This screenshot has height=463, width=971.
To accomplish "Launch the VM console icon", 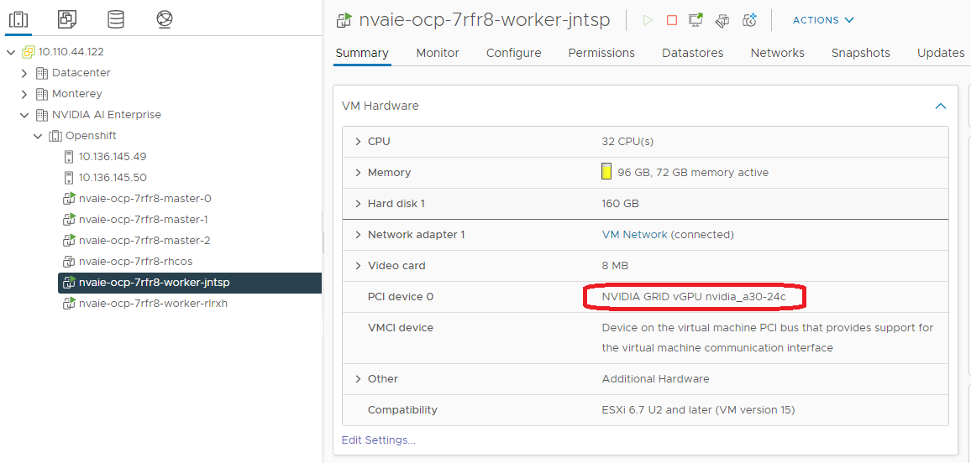I will [696, 20].
